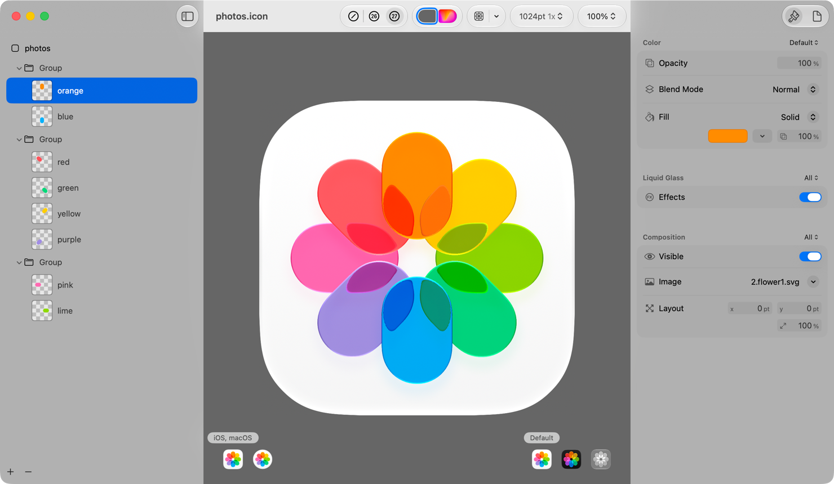Click the yellow layer thumbnail
The width and height of the screenshot is (834, 484).
coord(42,214)
